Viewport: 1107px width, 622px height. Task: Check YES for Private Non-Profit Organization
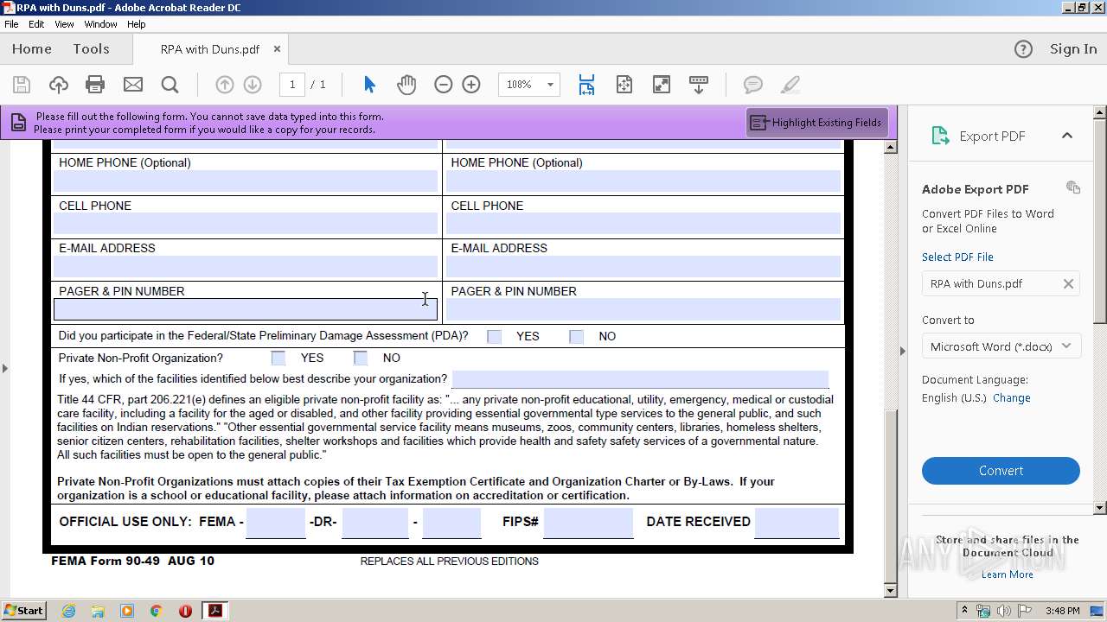[278, 358]
